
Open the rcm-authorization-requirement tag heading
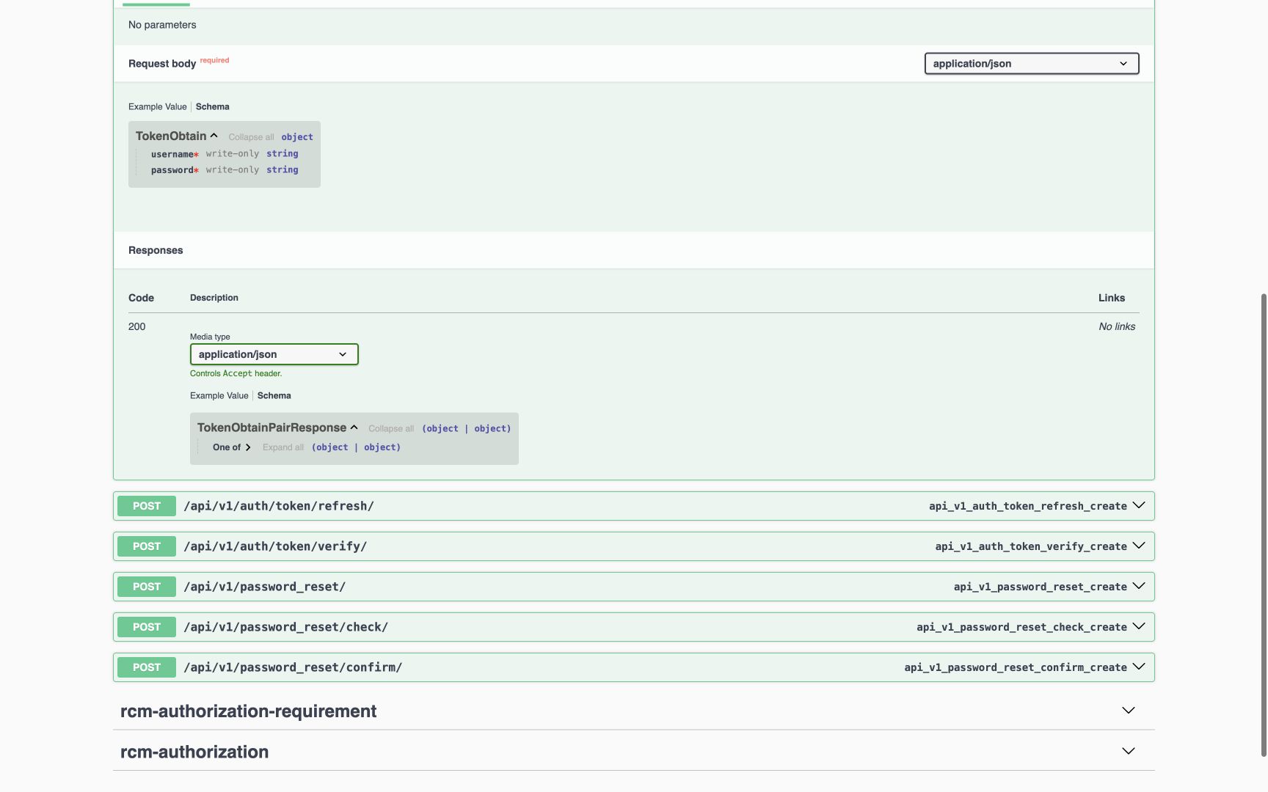(249, 711)
